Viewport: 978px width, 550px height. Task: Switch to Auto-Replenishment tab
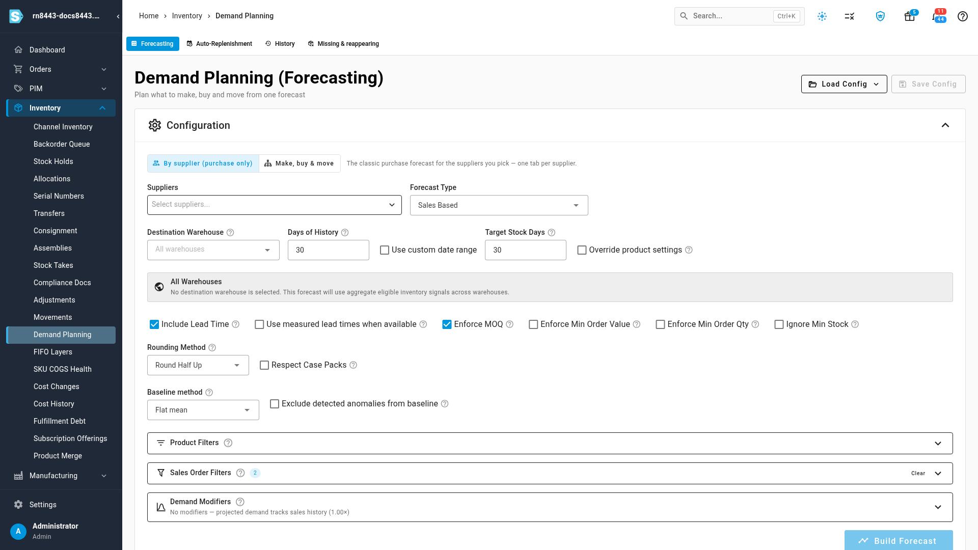click(219, 44)
